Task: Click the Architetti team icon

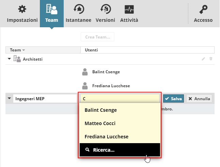Action: tap(17, 59)
